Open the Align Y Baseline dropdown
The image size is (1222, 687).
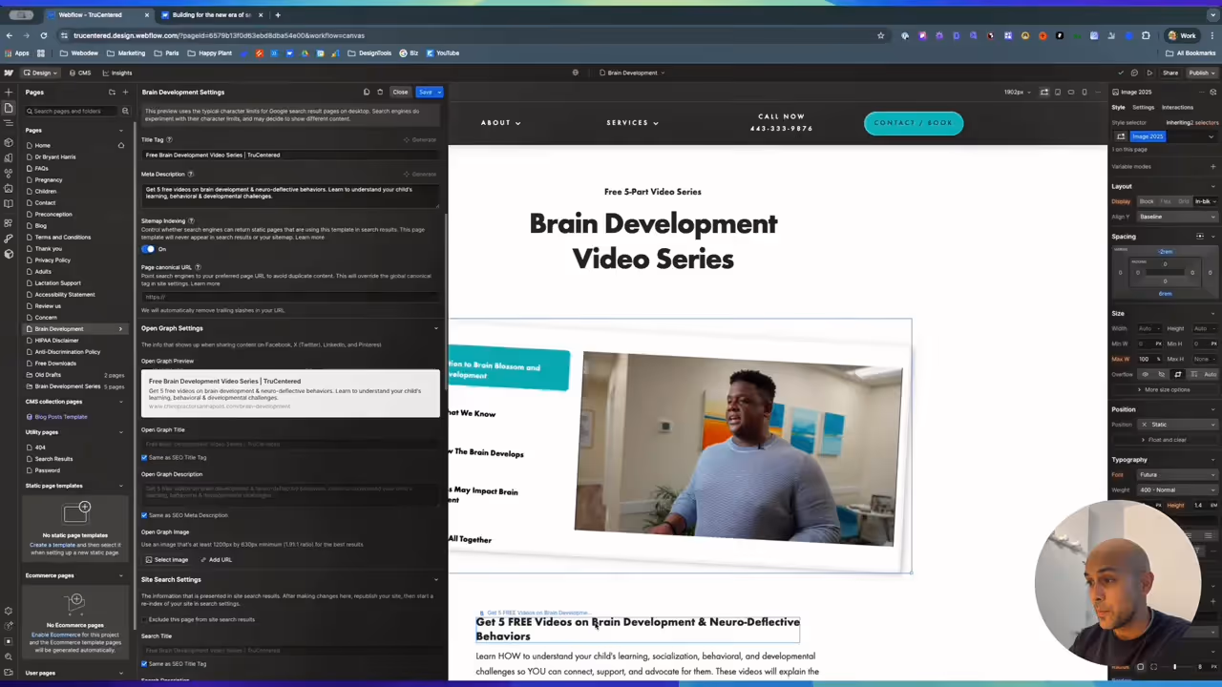(x=1178, y=217)
